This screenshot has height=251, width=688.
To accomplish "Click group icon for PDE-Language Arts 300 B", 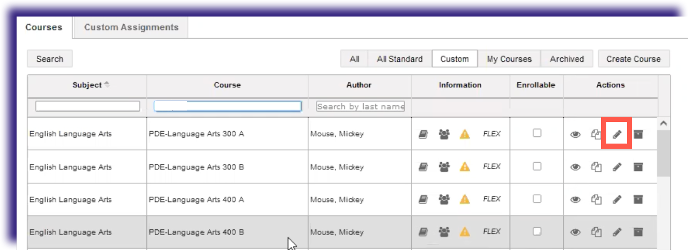I will 443,167.
